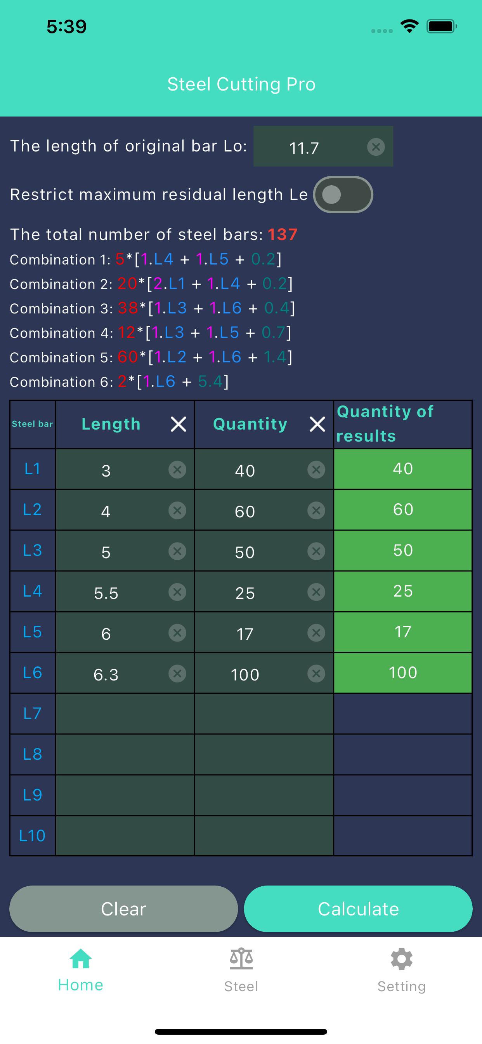Tap the battery status icon

point(442,26)
